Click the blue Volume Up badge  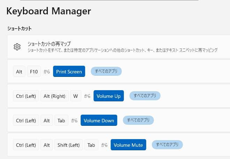coord(109,96)
